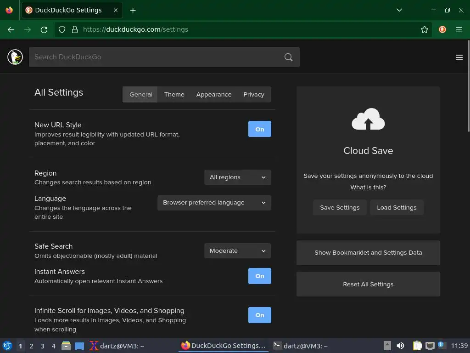Screen dimensions: 470x353
Task: Click the DuckDuckGo duck logo
Action: (x=15, y=57)
